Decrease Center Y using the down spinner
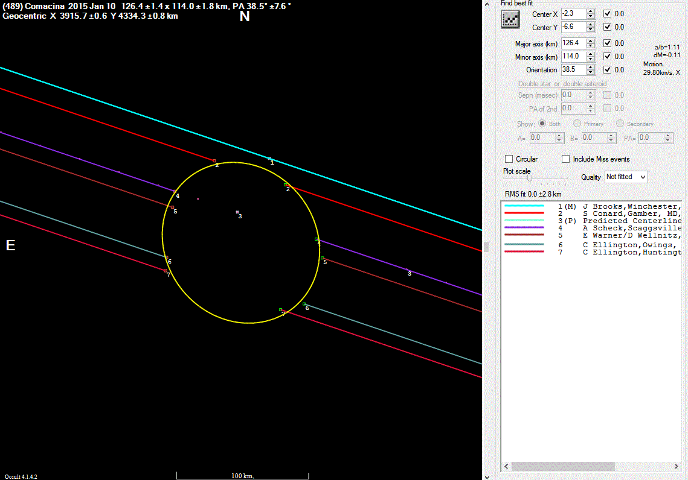 coord(591,30)
